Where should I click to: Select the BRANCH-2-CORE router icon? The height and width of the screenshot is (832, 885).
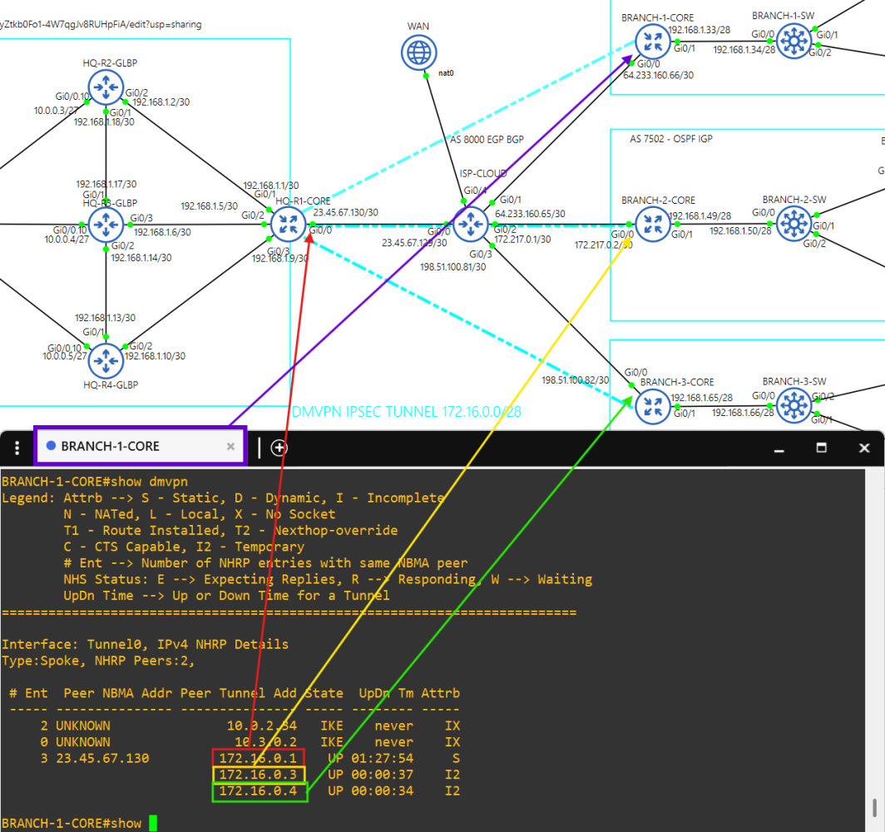[x=652, y=224]
